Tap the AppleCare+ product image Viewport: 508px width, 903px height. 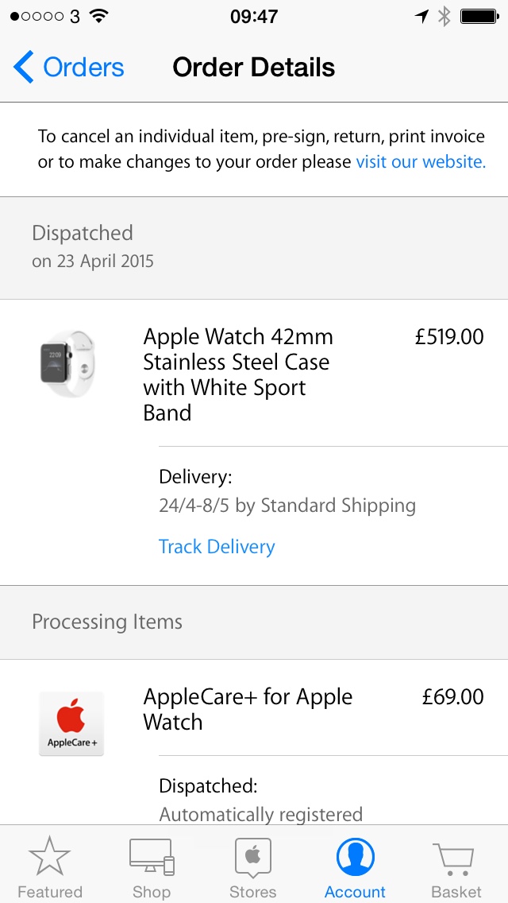(x=71, y=723)
